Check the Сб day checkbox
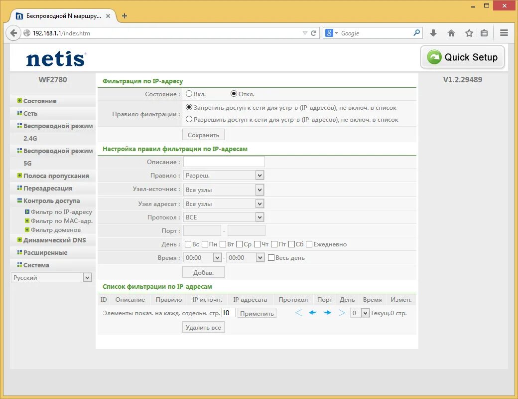This screenshot has height=399, width=518. [x=292, y=244]
